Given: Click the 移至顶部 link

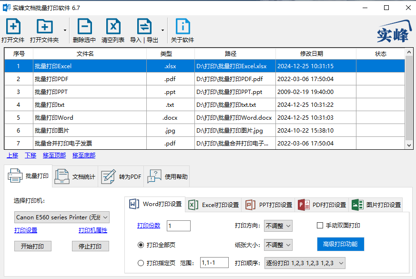Looking at the screenshot, I should (x=54, y=155).
